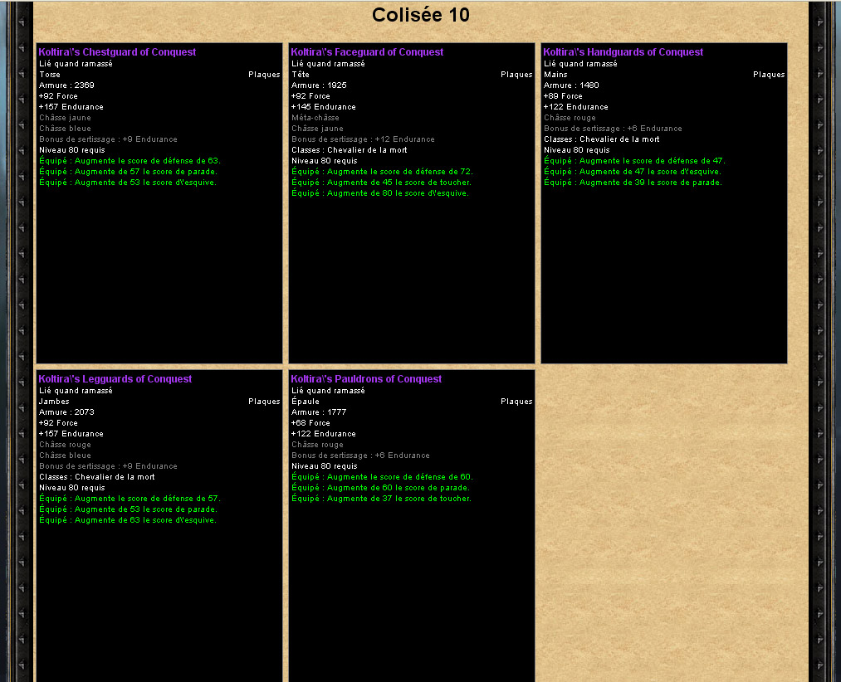The image size is (841, 682).
Task: Click 'Bonus de sertissage : +12 Endurance'
Action: pos(363,139)
